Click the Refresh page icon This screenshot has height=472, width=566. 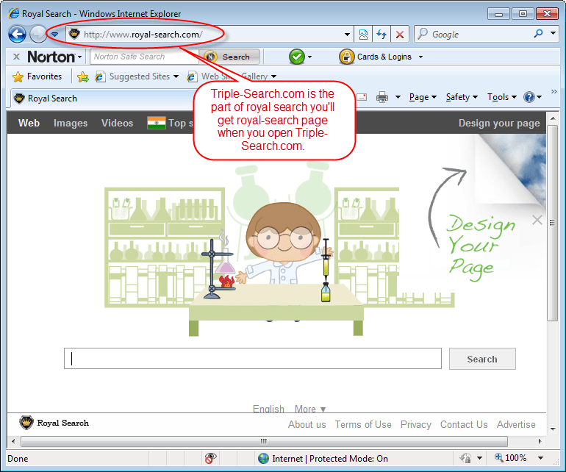click(381, 35)
